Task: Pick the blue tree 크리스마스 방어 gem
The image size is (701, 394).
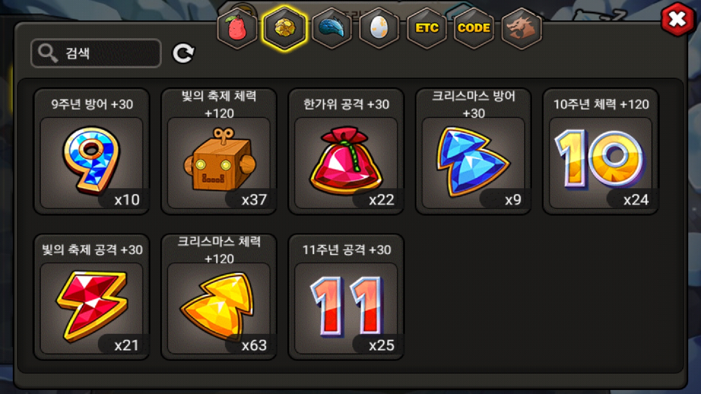Action: tap(474, 151)
